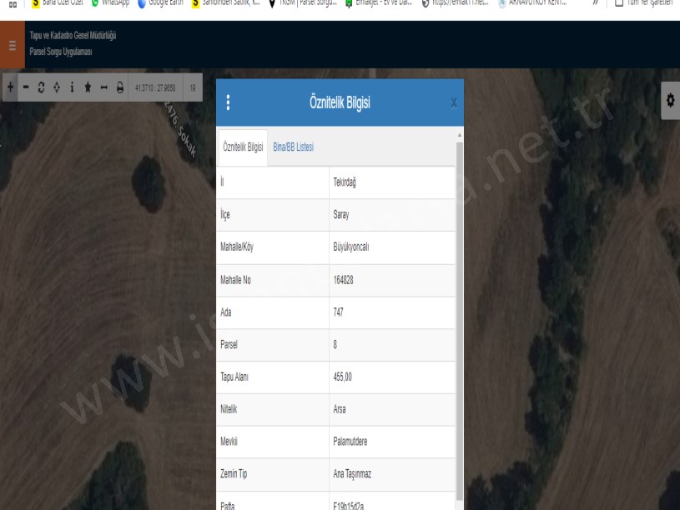680x510 pixels.
Task: Select the distance measure tool icon
Action: click(104, 87)
